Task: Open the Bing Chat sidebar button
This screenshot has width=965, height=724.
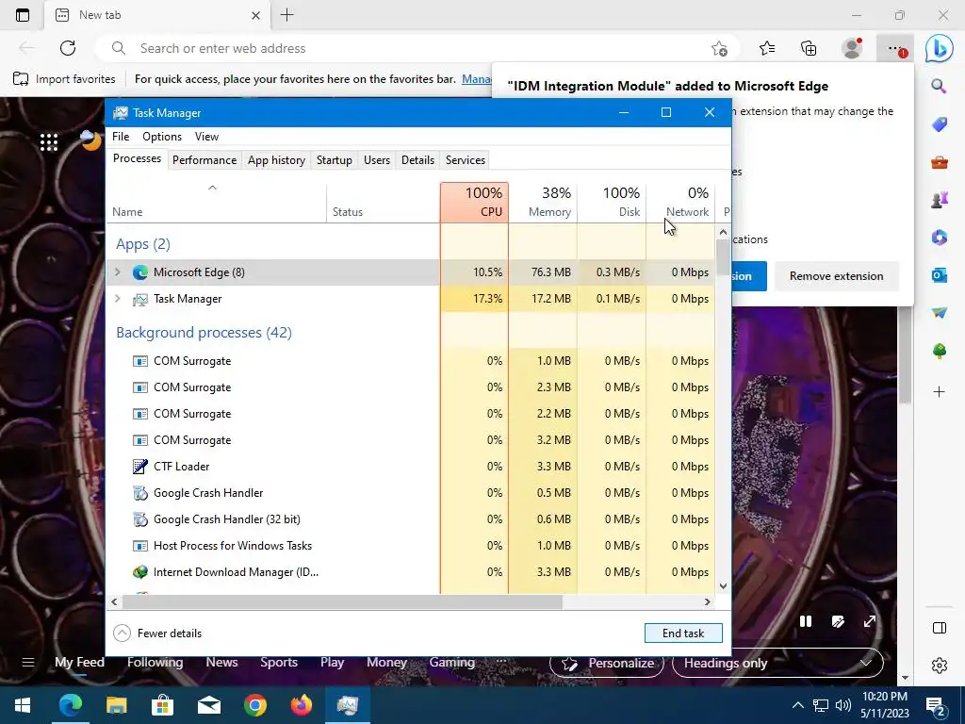Action: coord(940,49)
